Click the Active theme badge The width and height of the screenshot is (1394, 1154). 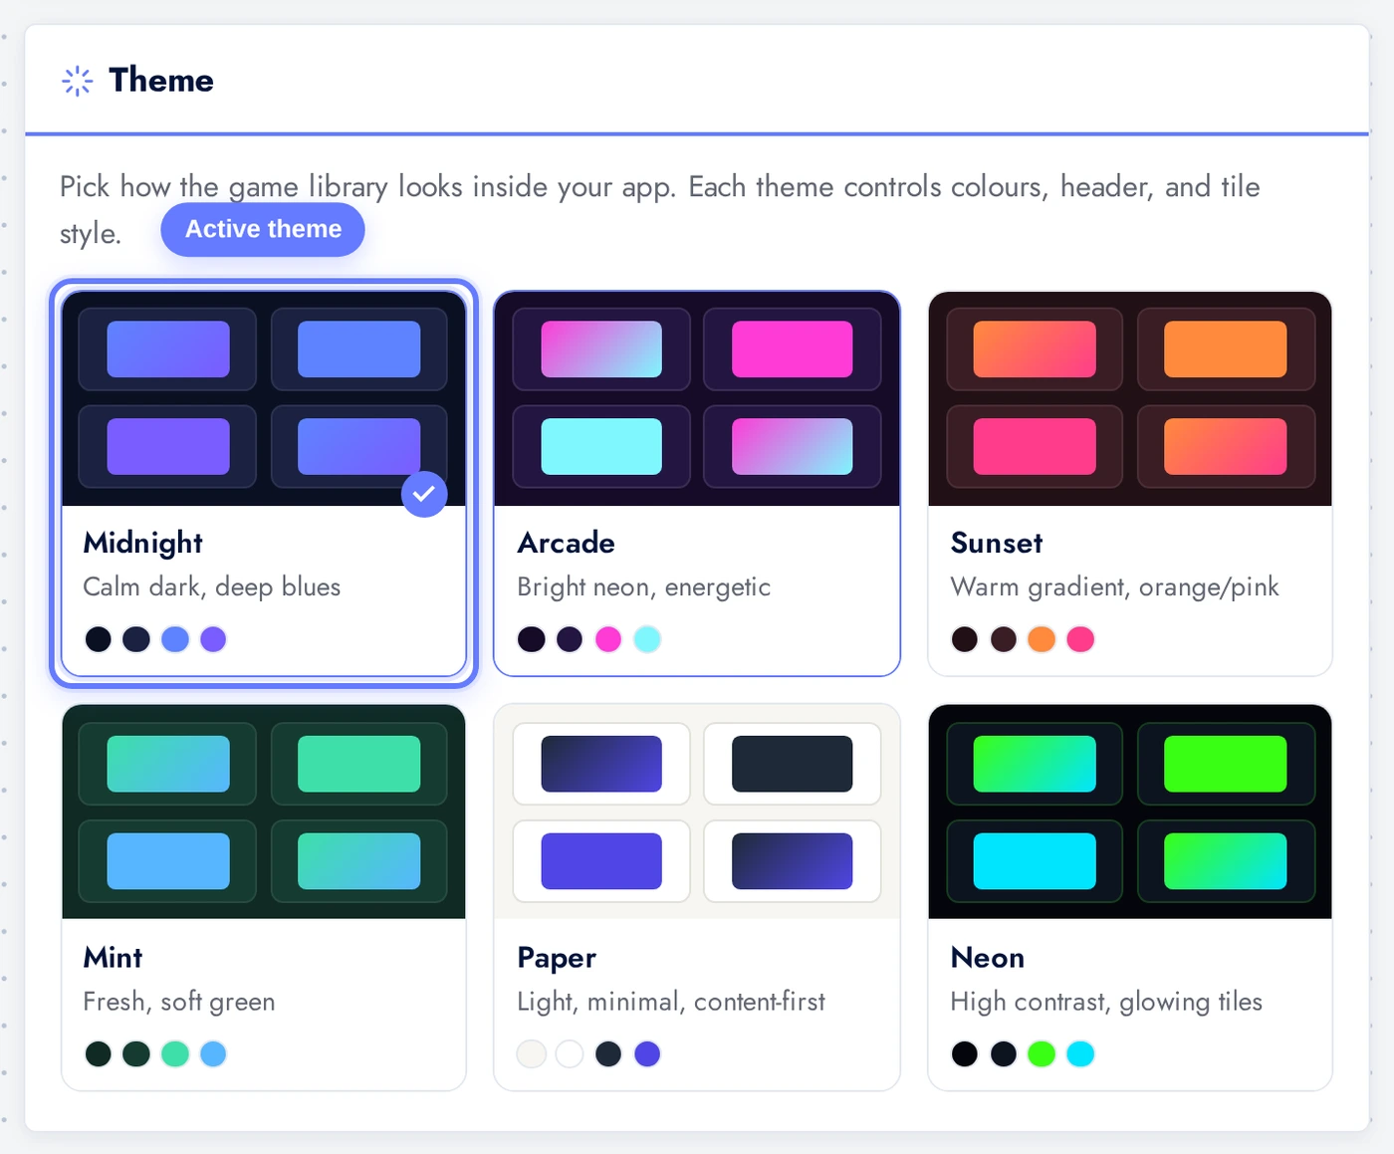pyautogui.click(x=263, y=230)
